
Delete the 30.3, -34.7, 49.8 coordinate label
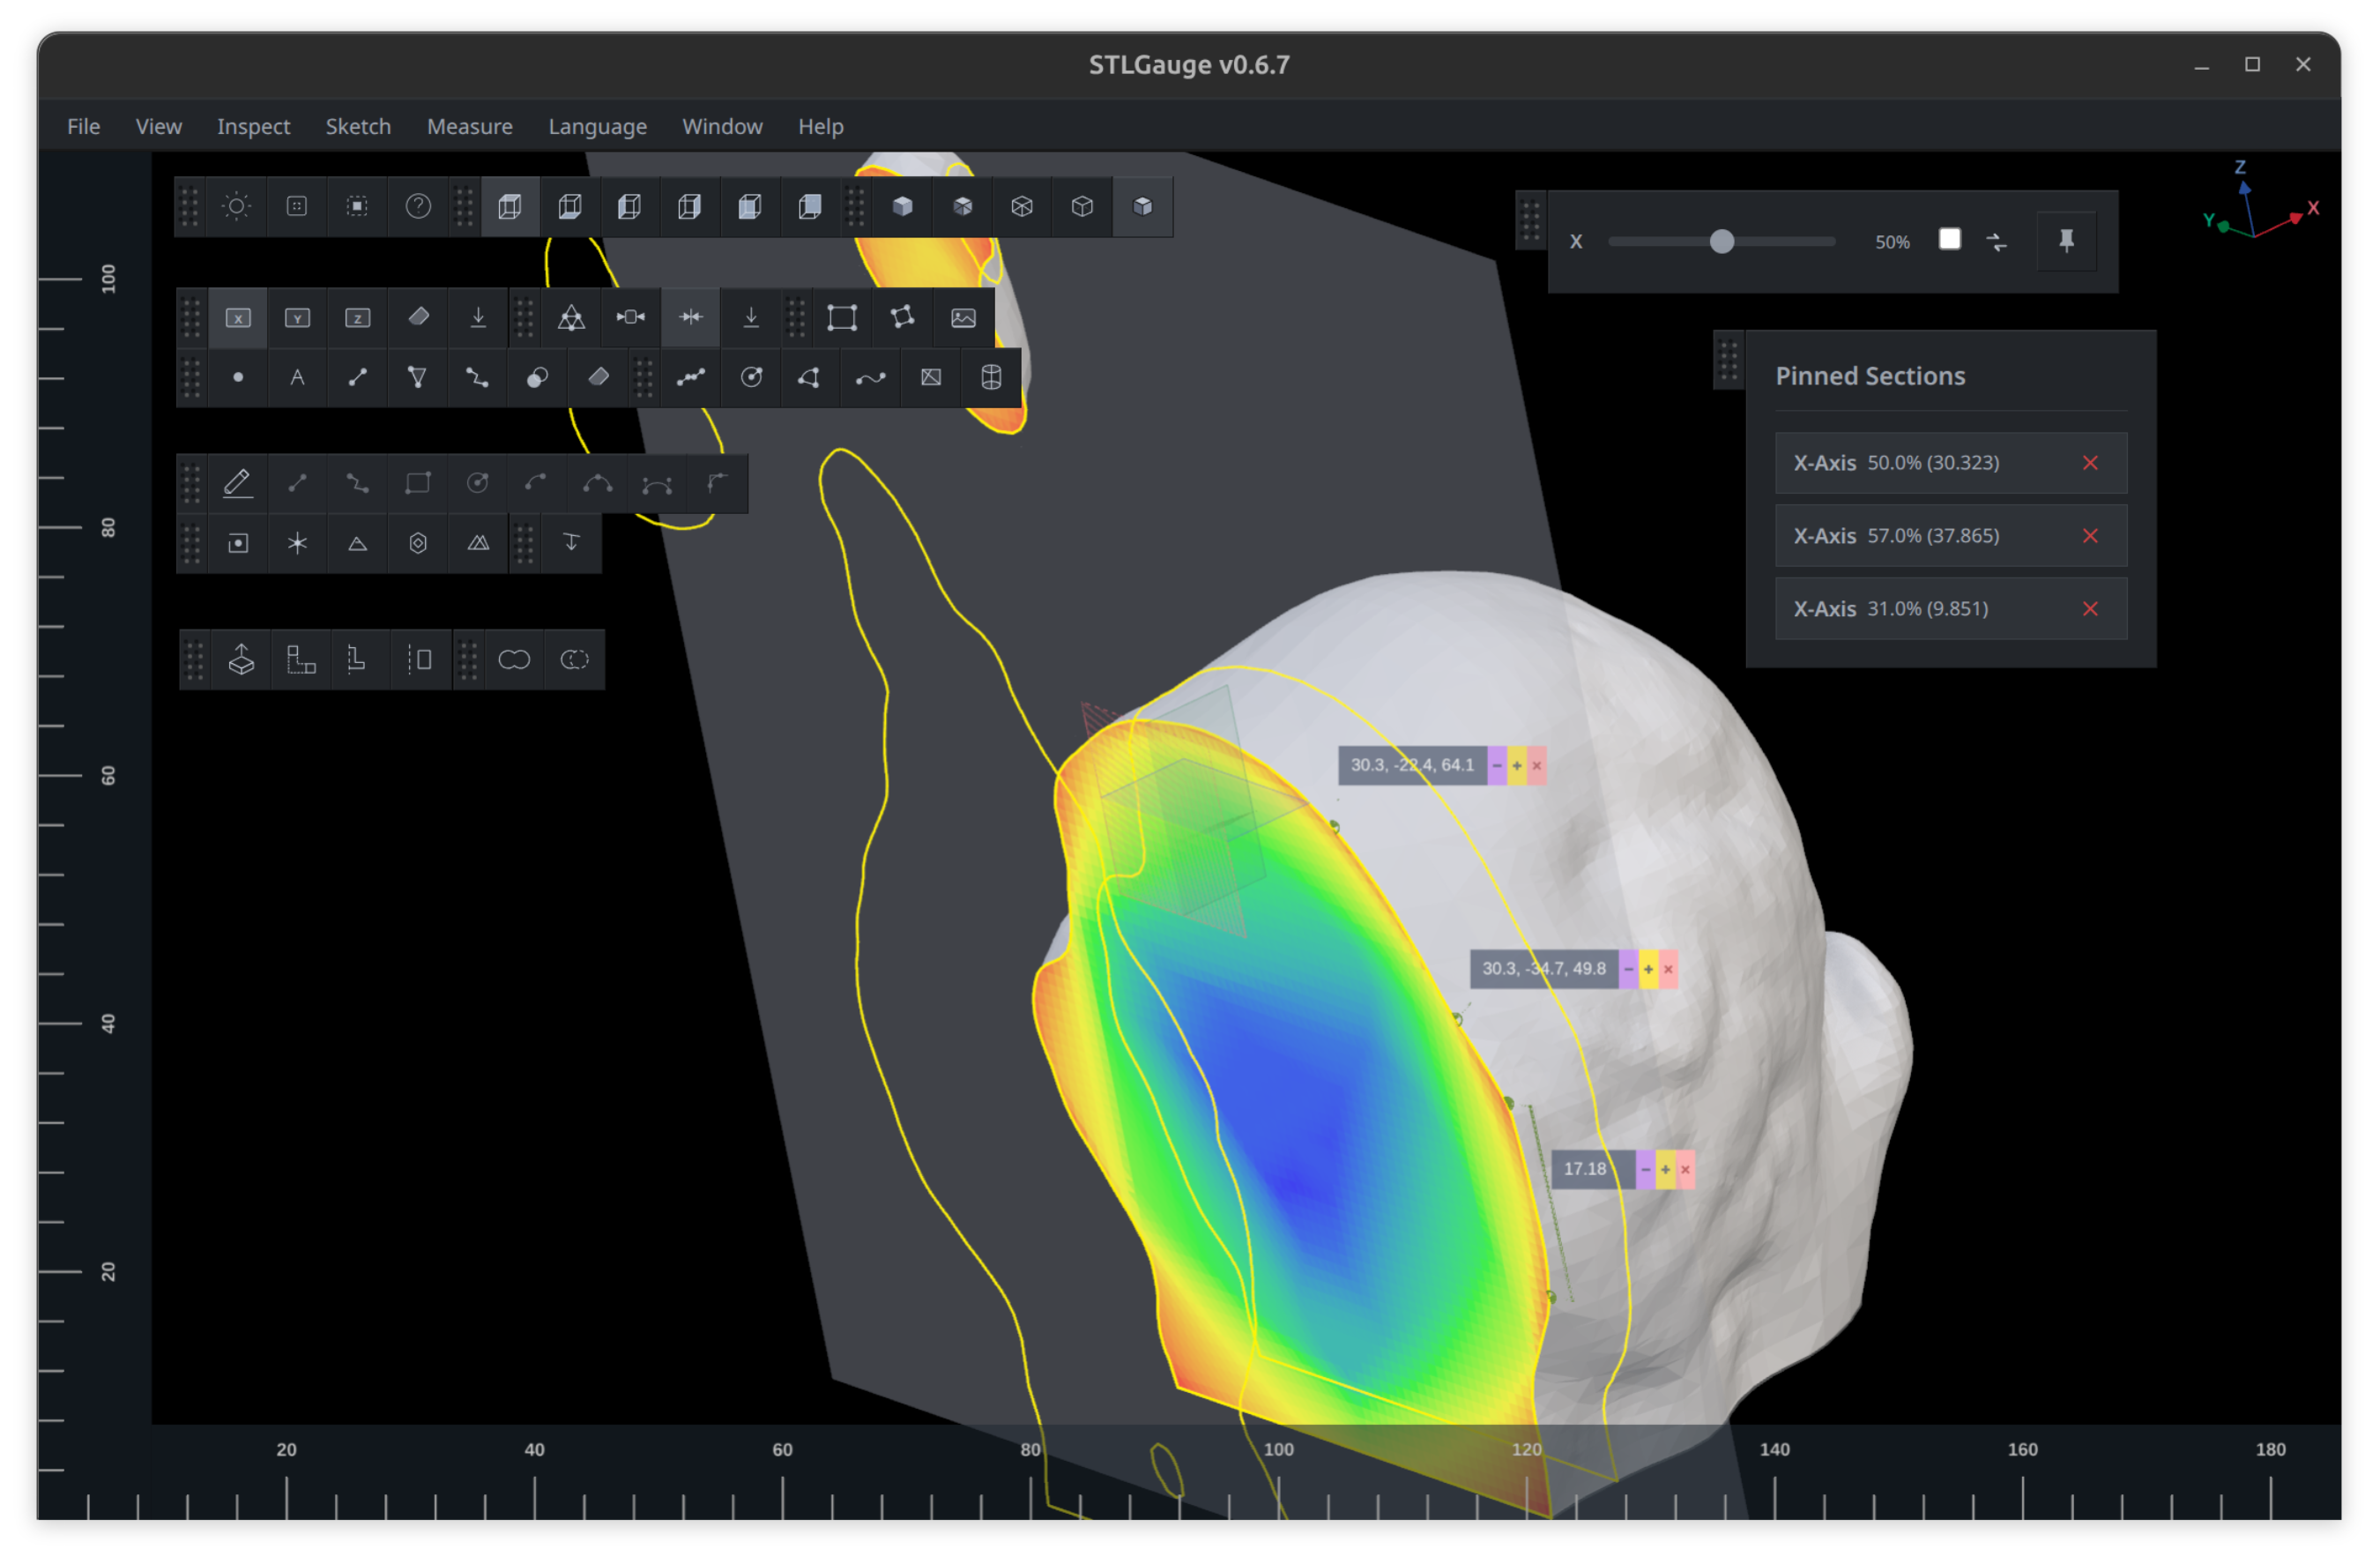pos(1668,969)
